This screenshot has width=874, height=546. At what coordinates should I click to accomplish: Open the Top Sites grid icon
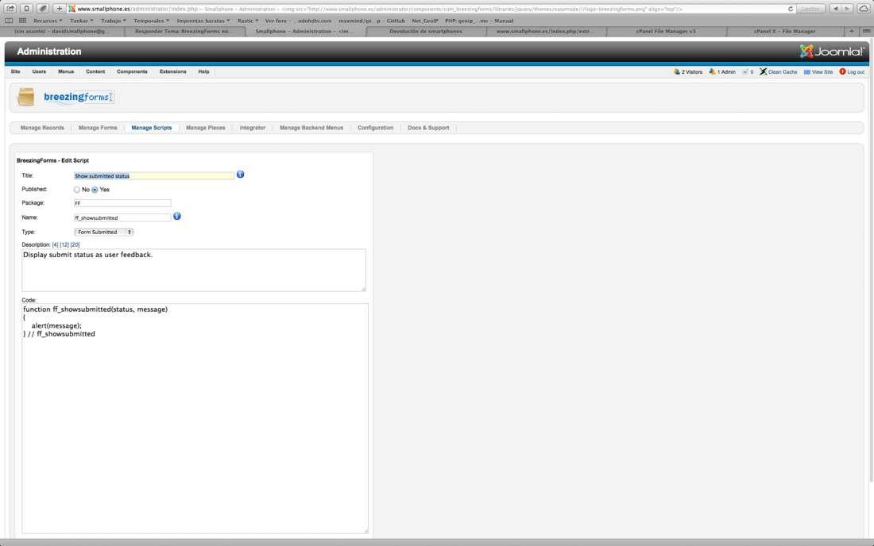tap(22, 21)
